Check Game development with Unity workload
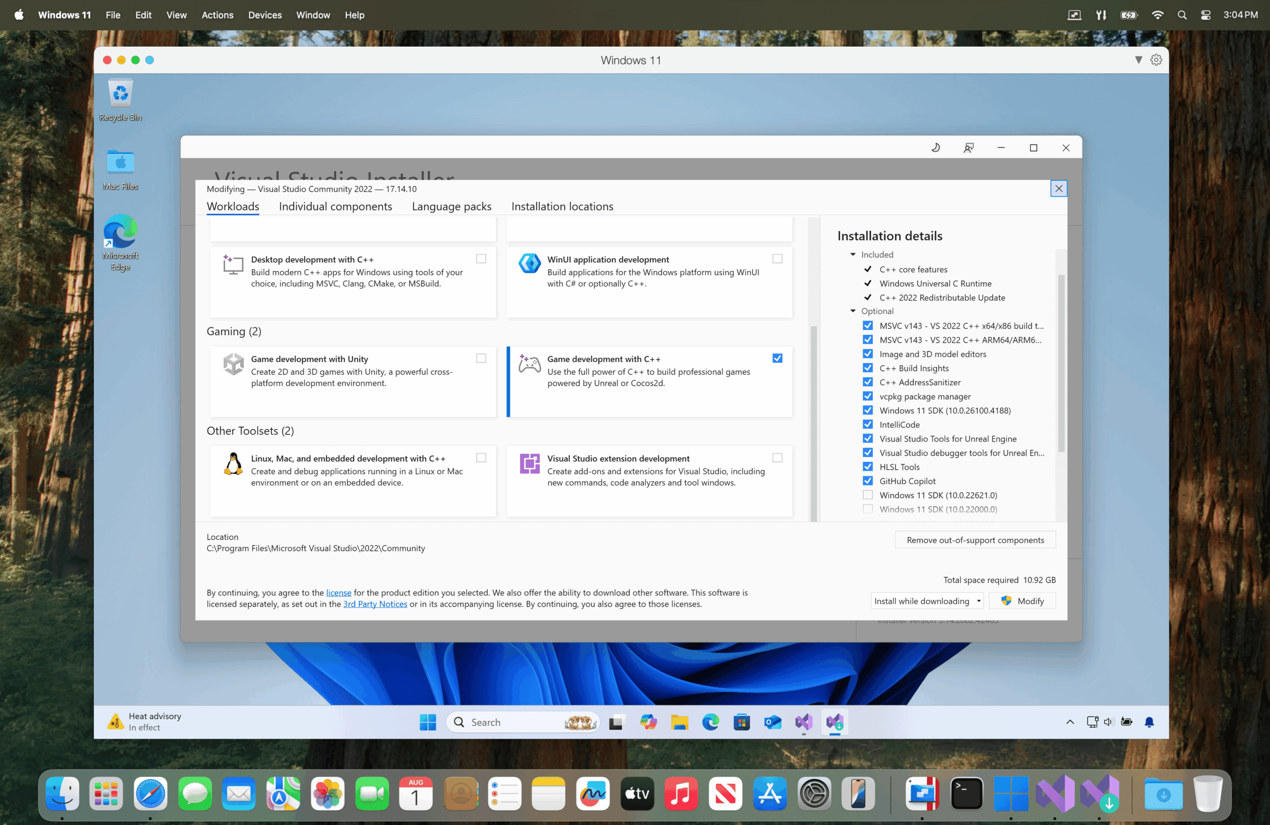This screenshot has height=825, width=1270. click(481, 359)
